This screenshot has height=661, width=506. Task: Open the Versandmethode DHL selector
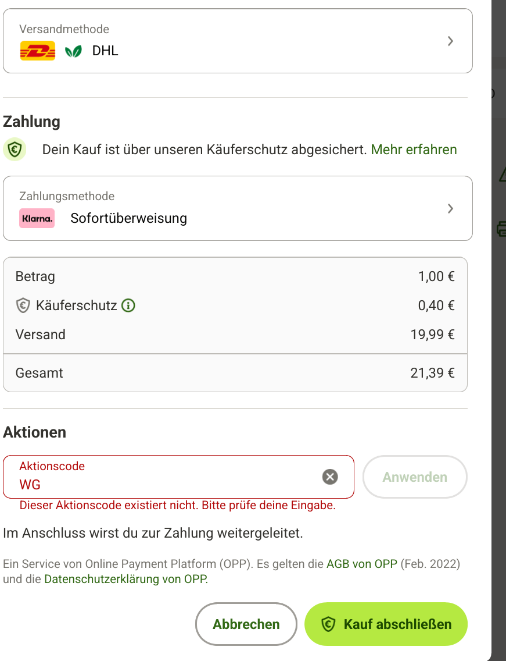(x=238, y=41)
